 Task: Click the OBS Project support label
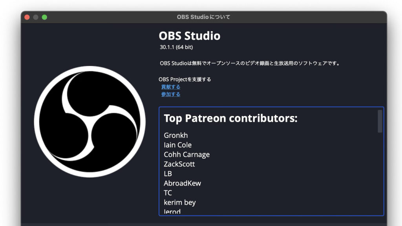coord(185,79)
